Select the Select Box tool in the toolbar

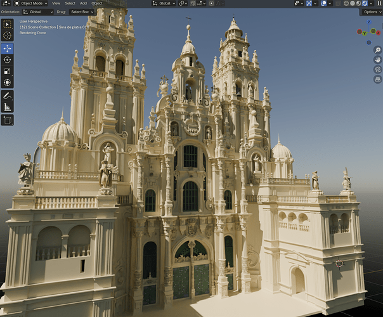click(8, 25)
